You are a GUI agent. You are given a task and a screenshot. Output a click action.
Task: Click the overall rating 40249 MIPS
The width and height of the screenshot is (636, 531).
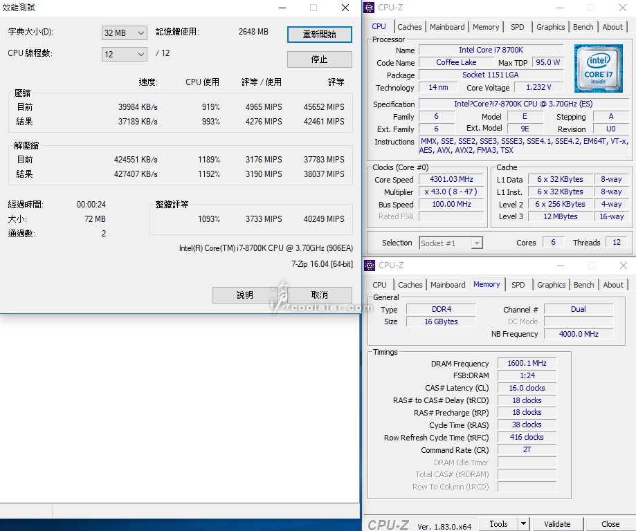[x=324, y=219]
